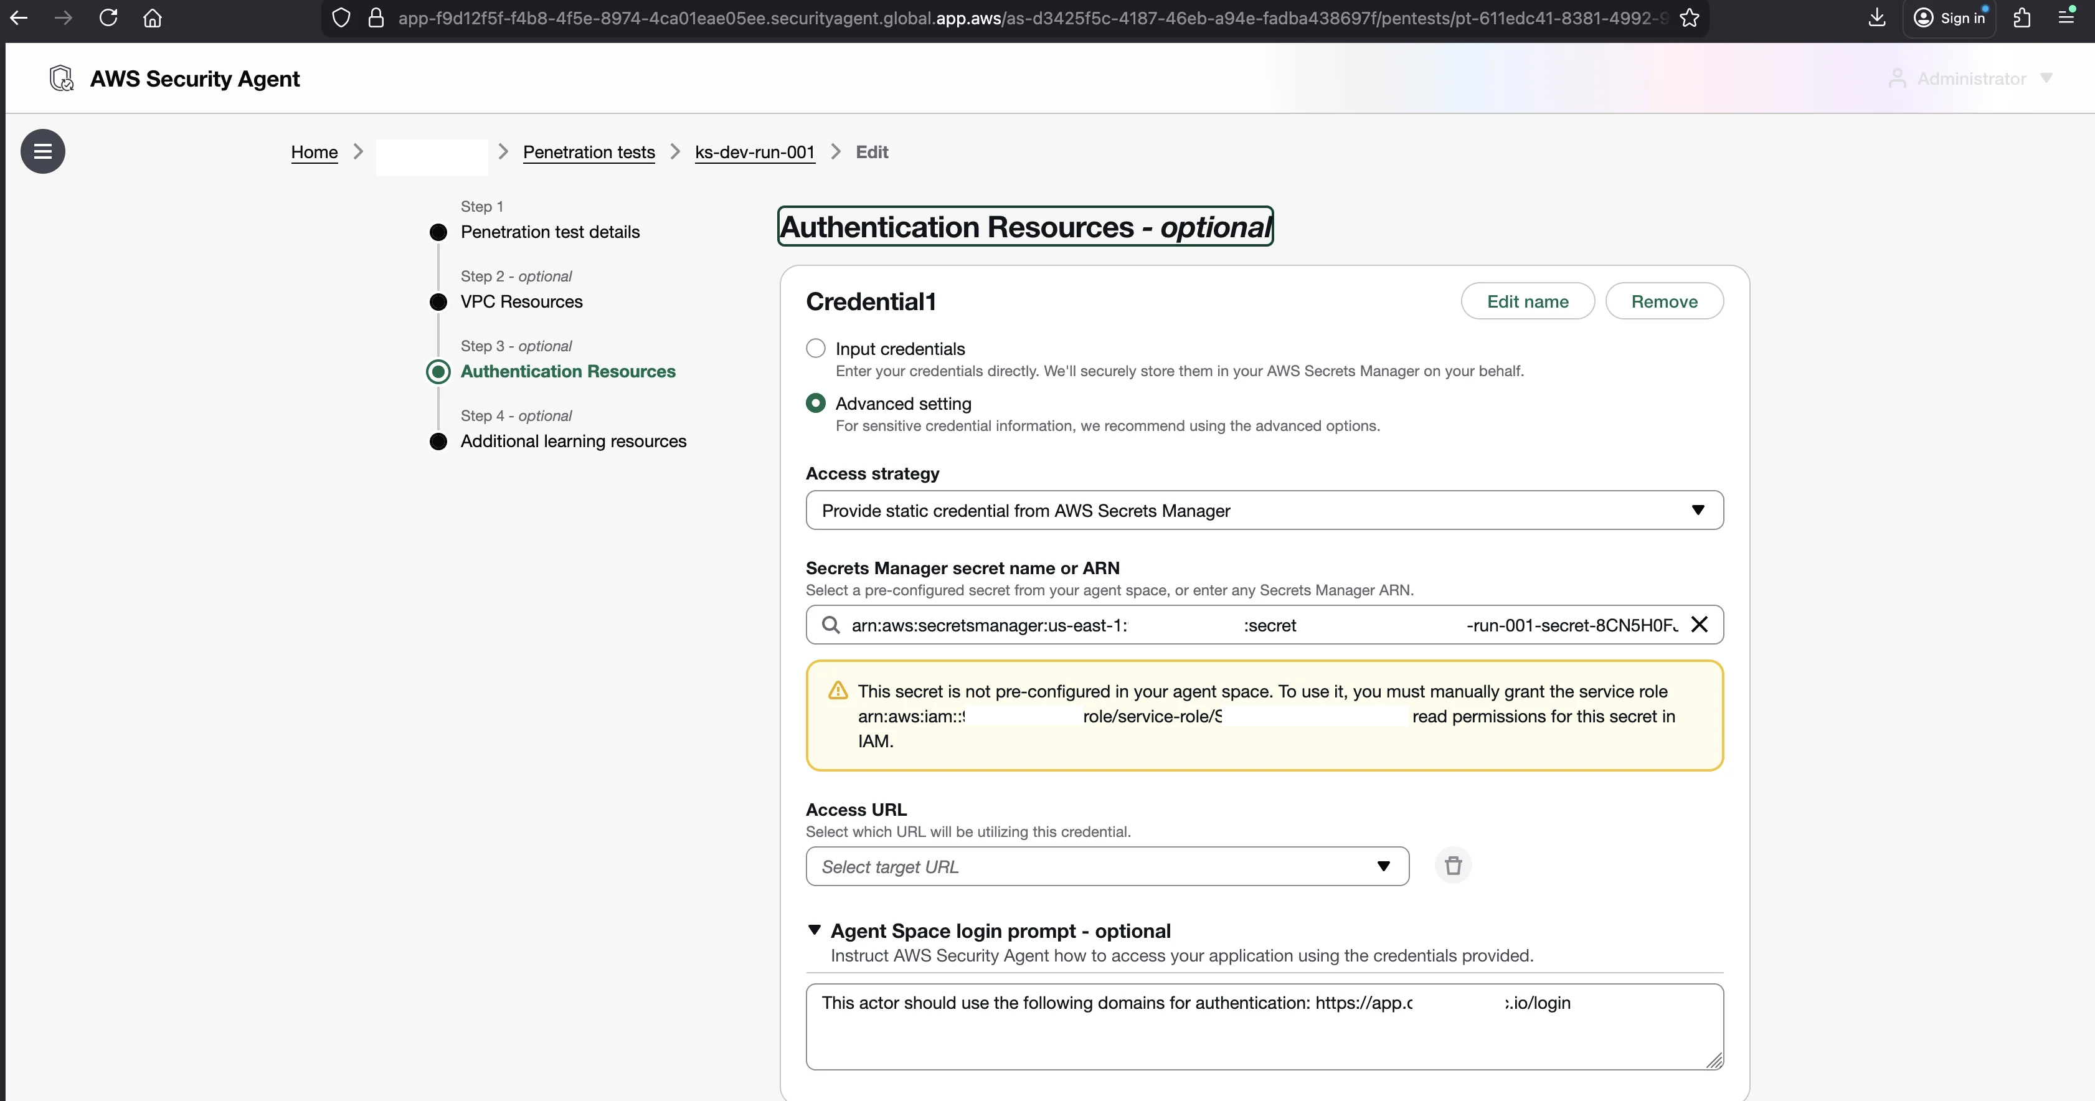Go to Step 4 Additional learning resources
2095x1101 pixels.
click(574, 442)
